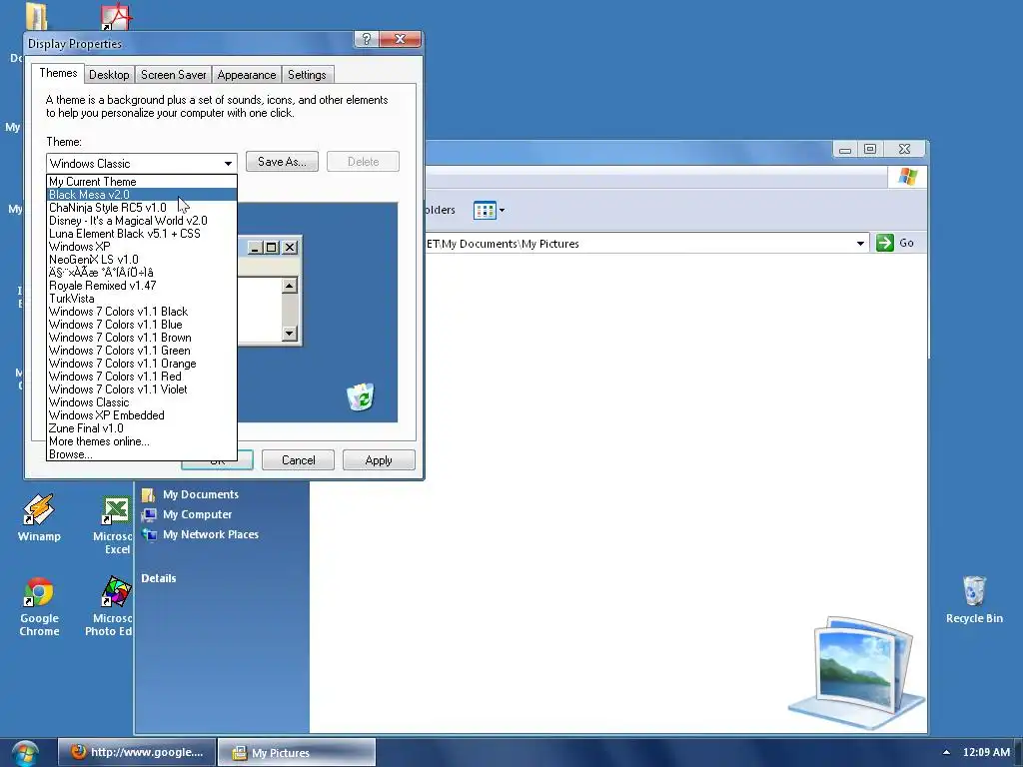Select Windows 7 Colors v1.1 Green
The width and height of the screenshot is (1023, 767).
click(142, 351)
